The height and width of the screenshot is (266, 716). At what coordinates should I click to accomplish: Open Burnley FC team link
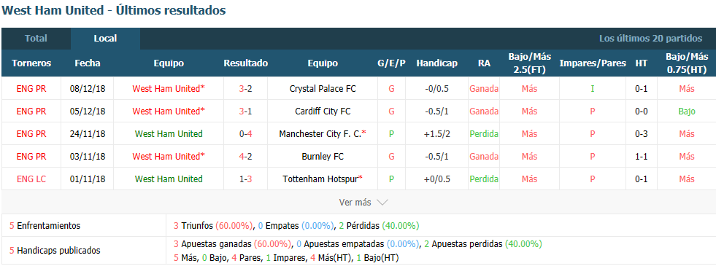[323, 157]
